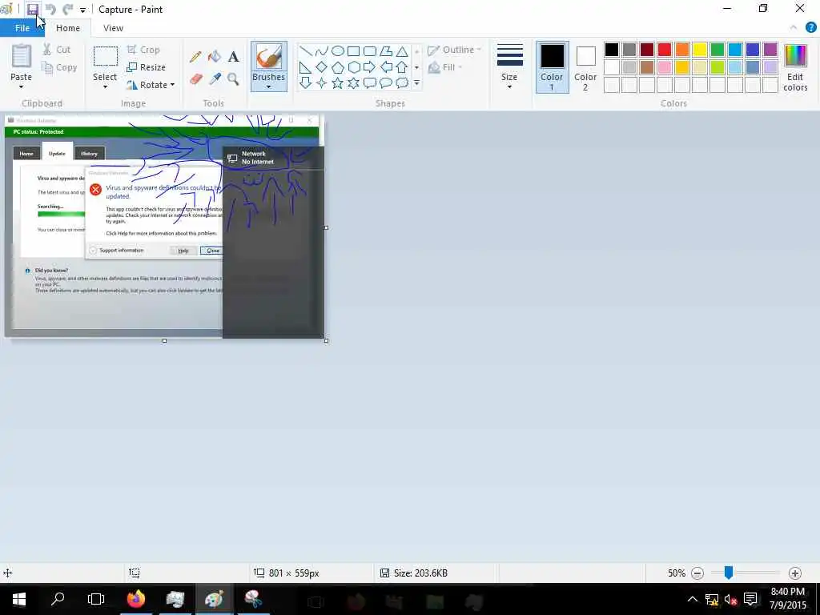The image size is (820, 615).
Task: Collapse the ribbon with the chevron
Action: pyautogui.click(x=794, y=28)
